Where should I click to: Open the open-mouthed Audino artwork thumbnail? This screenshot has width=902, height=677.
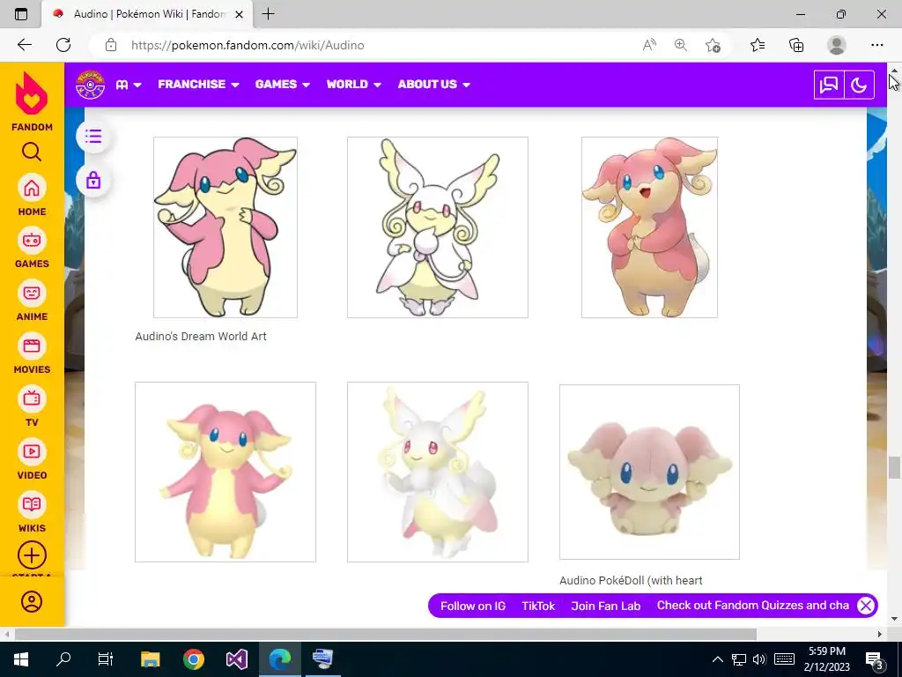649,227
